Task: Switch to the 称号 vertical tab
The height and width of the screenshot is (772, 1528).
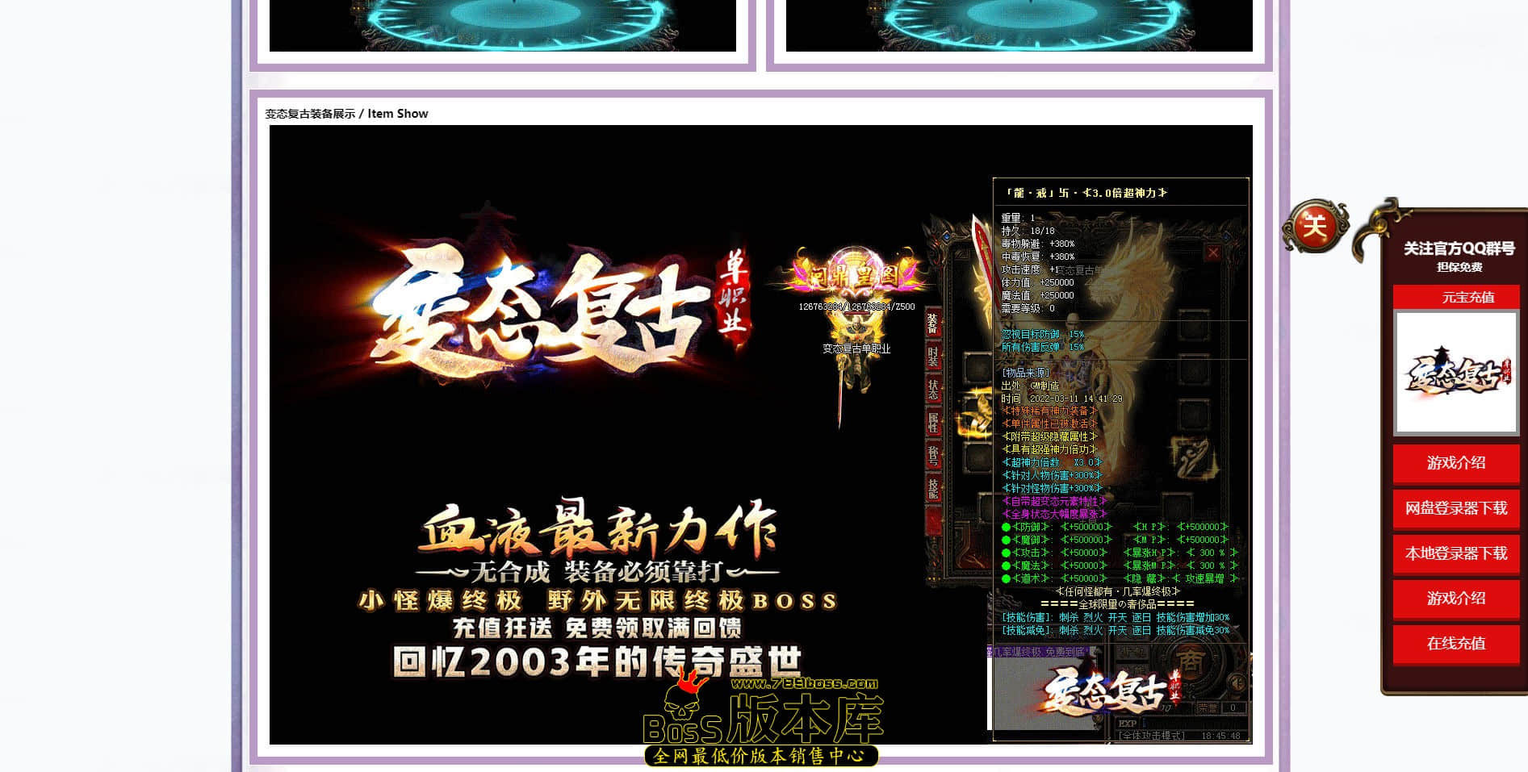Action: 932,456
